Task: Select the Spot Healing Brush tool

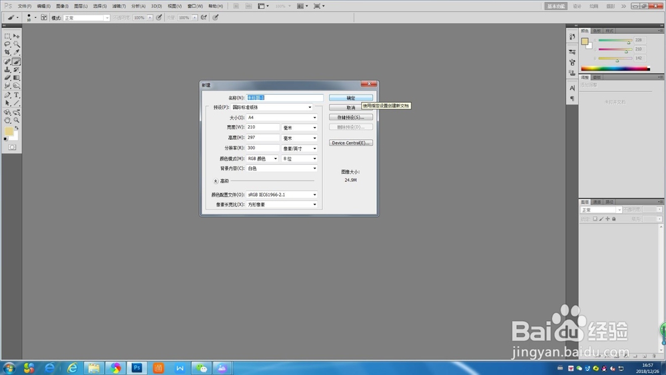Action: pos(7,61)
